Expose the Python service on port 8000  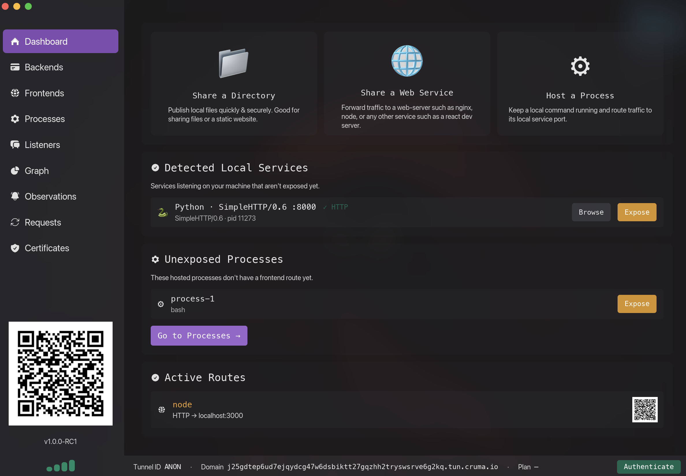(636, 212)
